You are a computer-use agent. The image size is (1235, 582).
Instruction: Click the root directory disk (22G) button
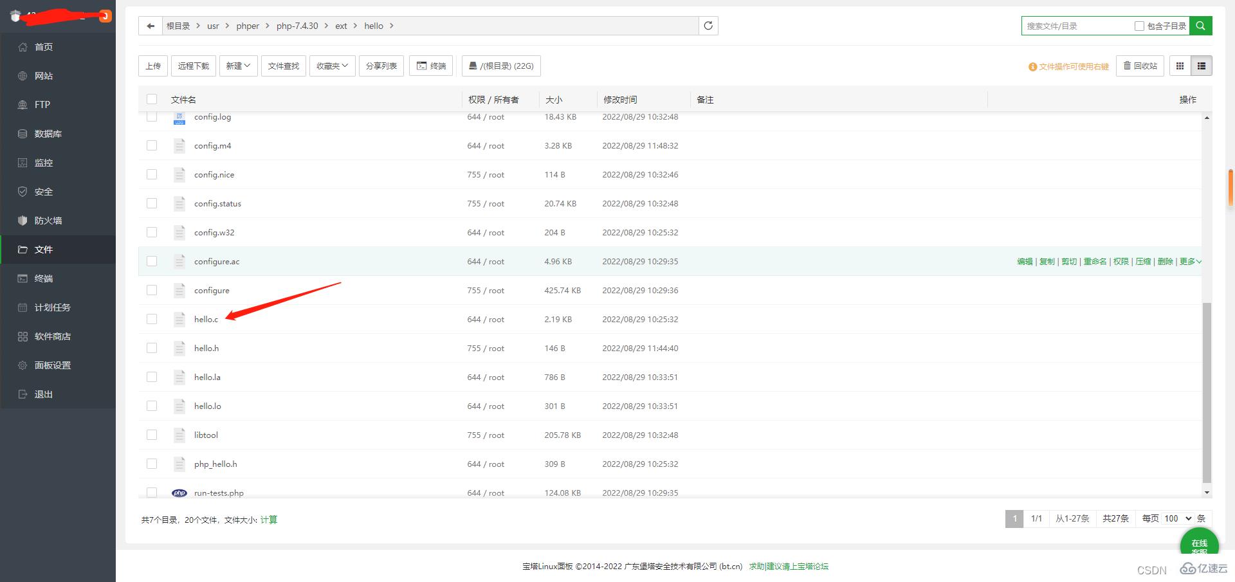(501, 66)
